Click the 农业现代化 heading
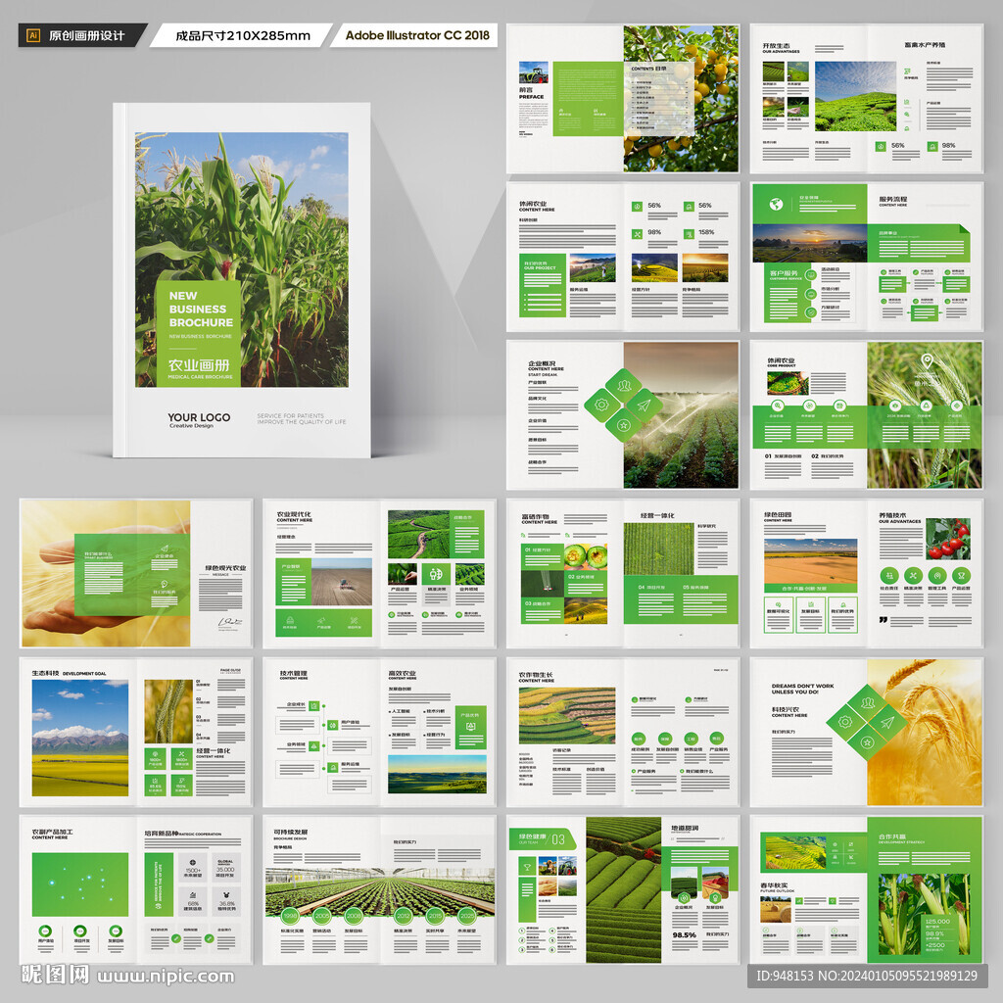This screenshot has height=1003, width=1003. coord(294,514)
